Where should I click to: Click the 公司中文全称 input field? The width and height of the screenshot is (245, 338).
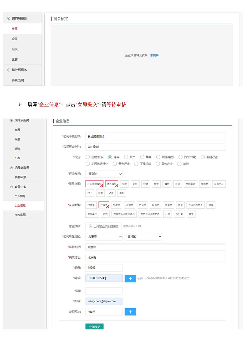coord(155,137)
